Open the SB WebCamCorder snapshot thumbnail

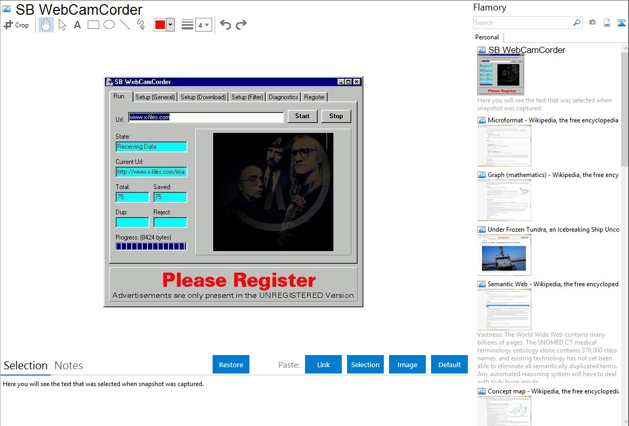(501, 75)
